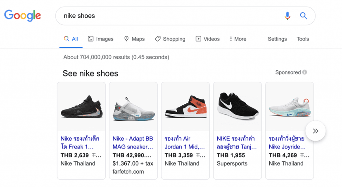The image size is (342, 187).
Task: Open the Tools filter options
Action: [303, 39]
